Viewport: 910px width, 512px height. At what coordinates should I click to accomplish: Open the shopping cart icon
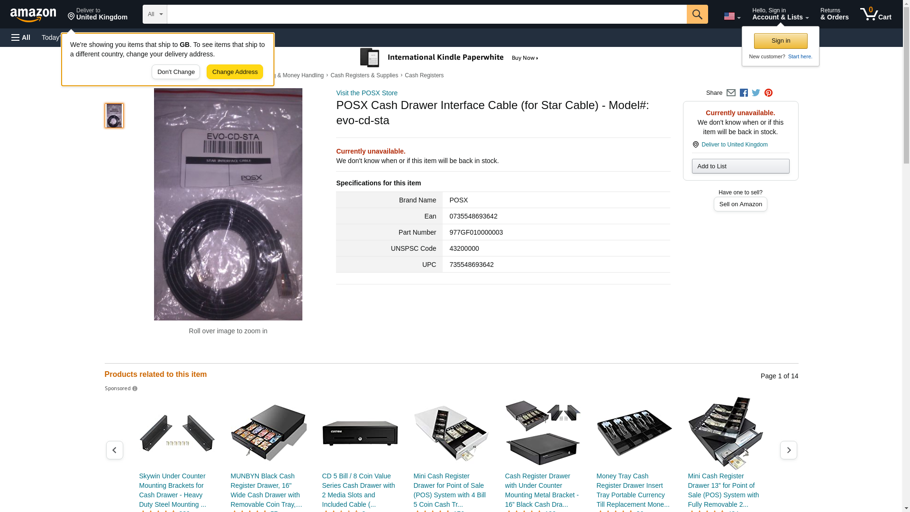(x=875, y=14)
